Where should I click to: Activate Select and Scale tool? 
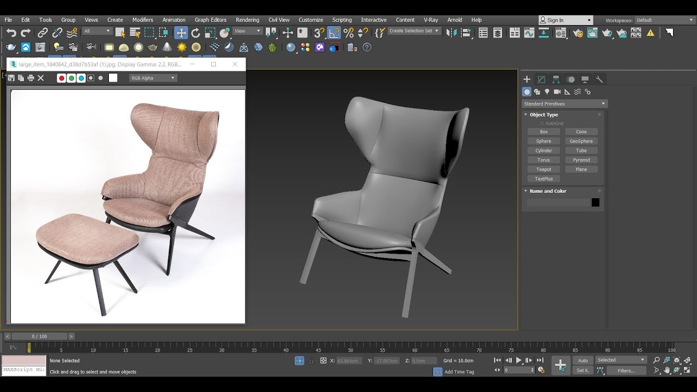point(210,33)
